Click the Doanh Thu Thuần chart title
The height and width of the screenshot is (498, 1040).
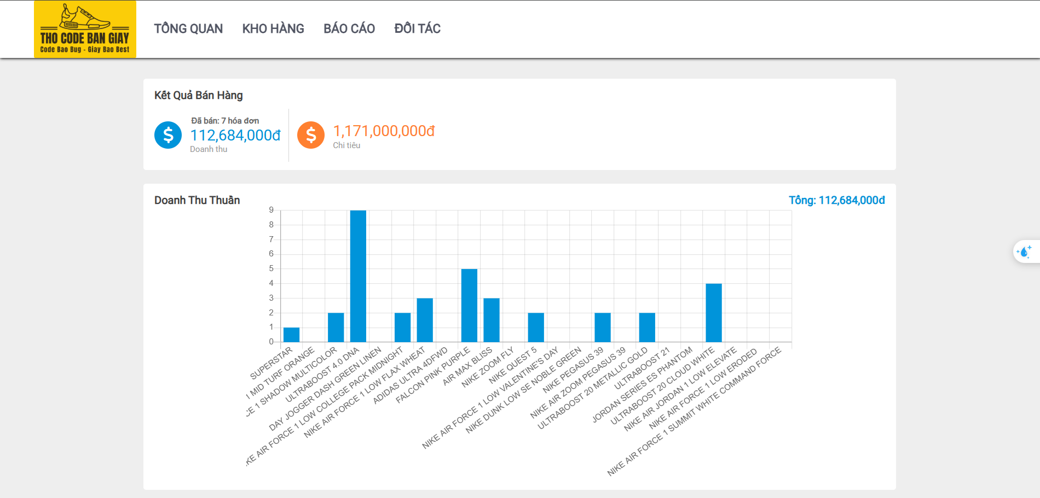(x=197, y=200)
